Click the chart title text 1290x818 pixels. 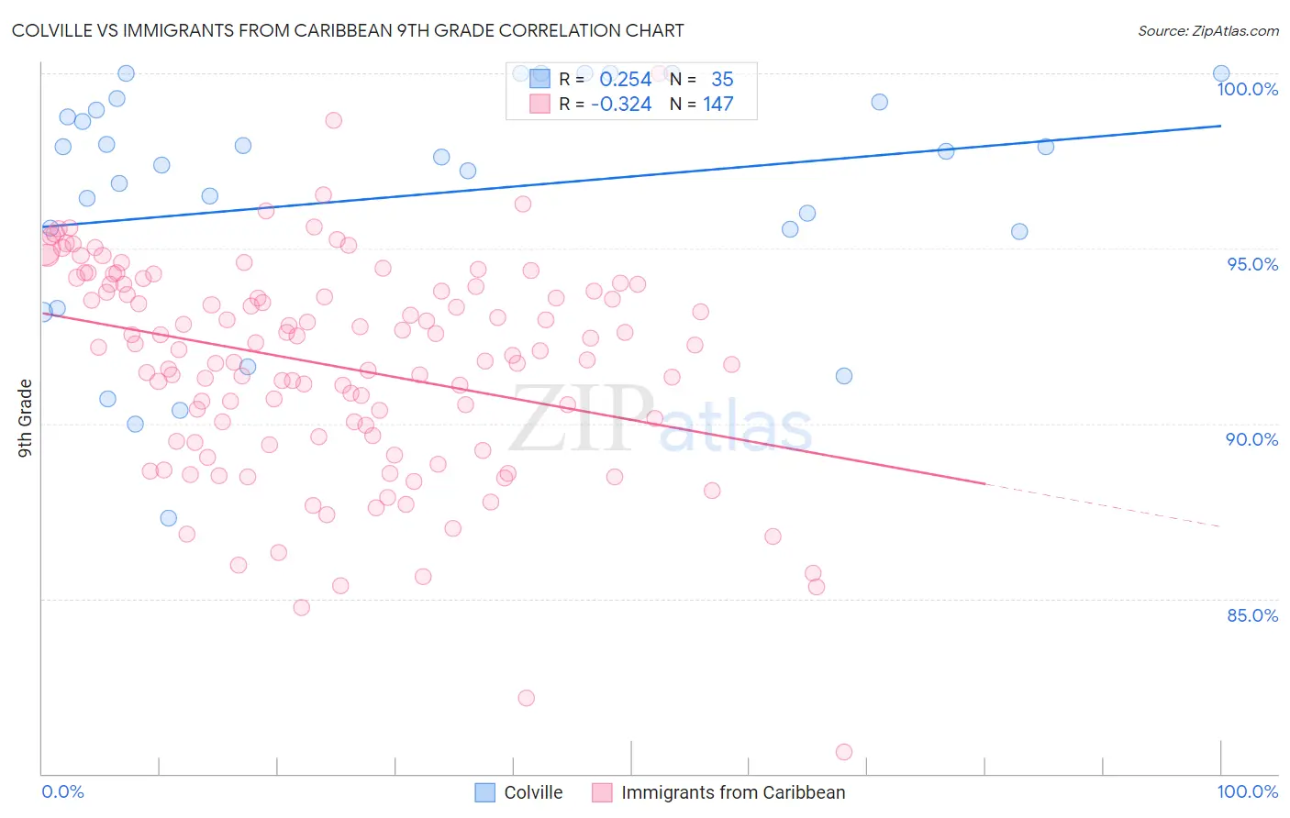click(348, 31)
